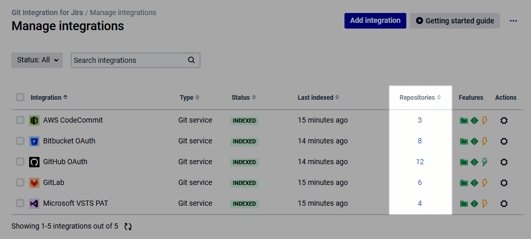This screenshot has width=531, height=239.
Task: Click the INDEXED status badge for AWS CodeCommit
Action: tap(244, 121)
